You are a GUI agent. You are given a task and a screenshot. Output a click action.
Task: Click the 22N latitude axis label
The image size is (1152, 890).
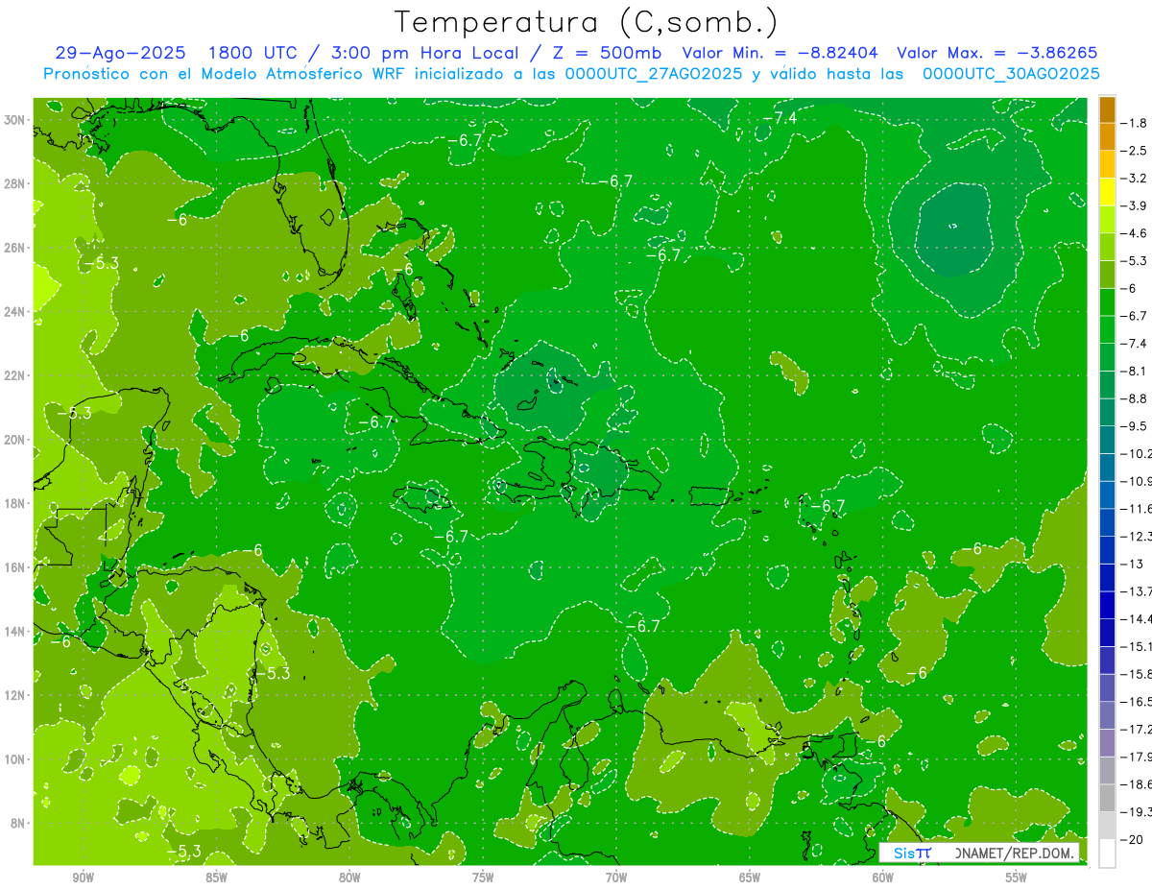point(15,375)
